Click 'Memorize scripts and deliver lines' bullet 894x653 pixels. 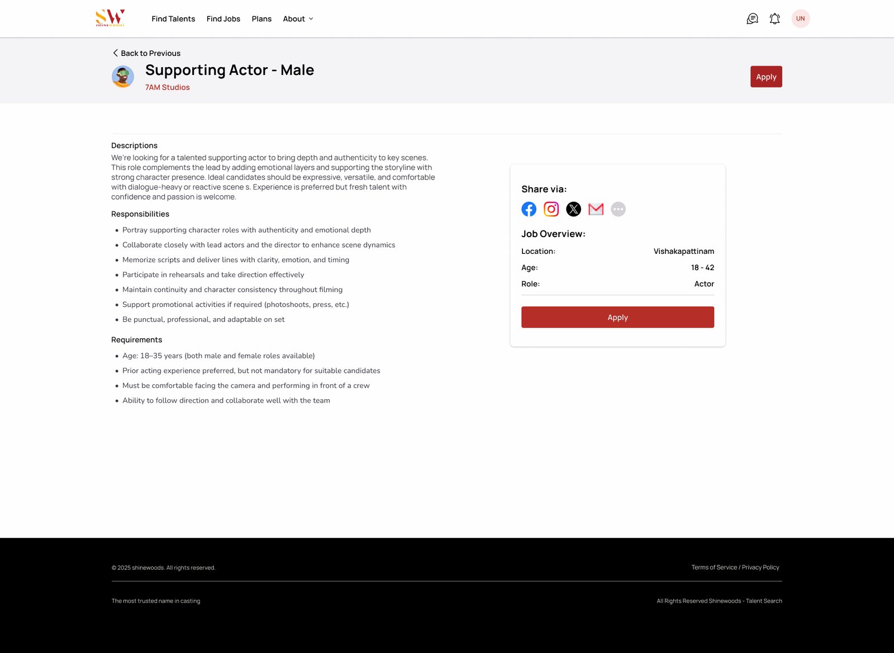[x=236, y=260]
